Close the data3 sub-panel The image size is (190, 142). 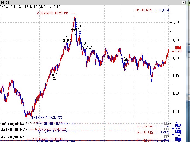[x=168, y=129]
